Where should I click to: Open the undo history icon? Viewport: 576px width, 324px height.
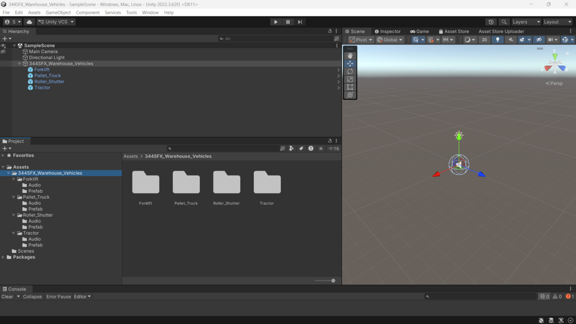click(491, 22)
